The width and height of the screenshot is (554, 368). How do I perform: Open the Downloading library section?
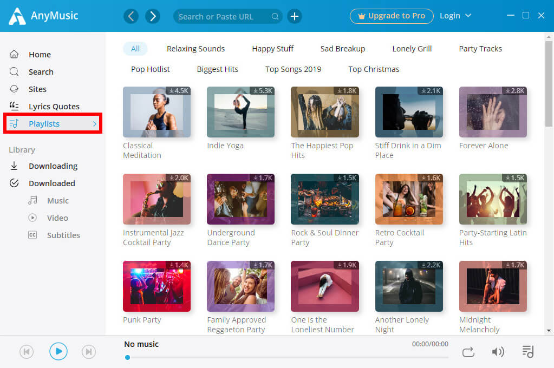53,166
